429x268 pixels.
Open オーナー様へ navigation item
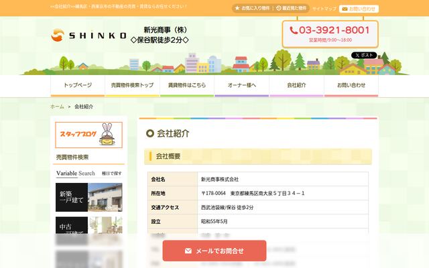(242, 85)
